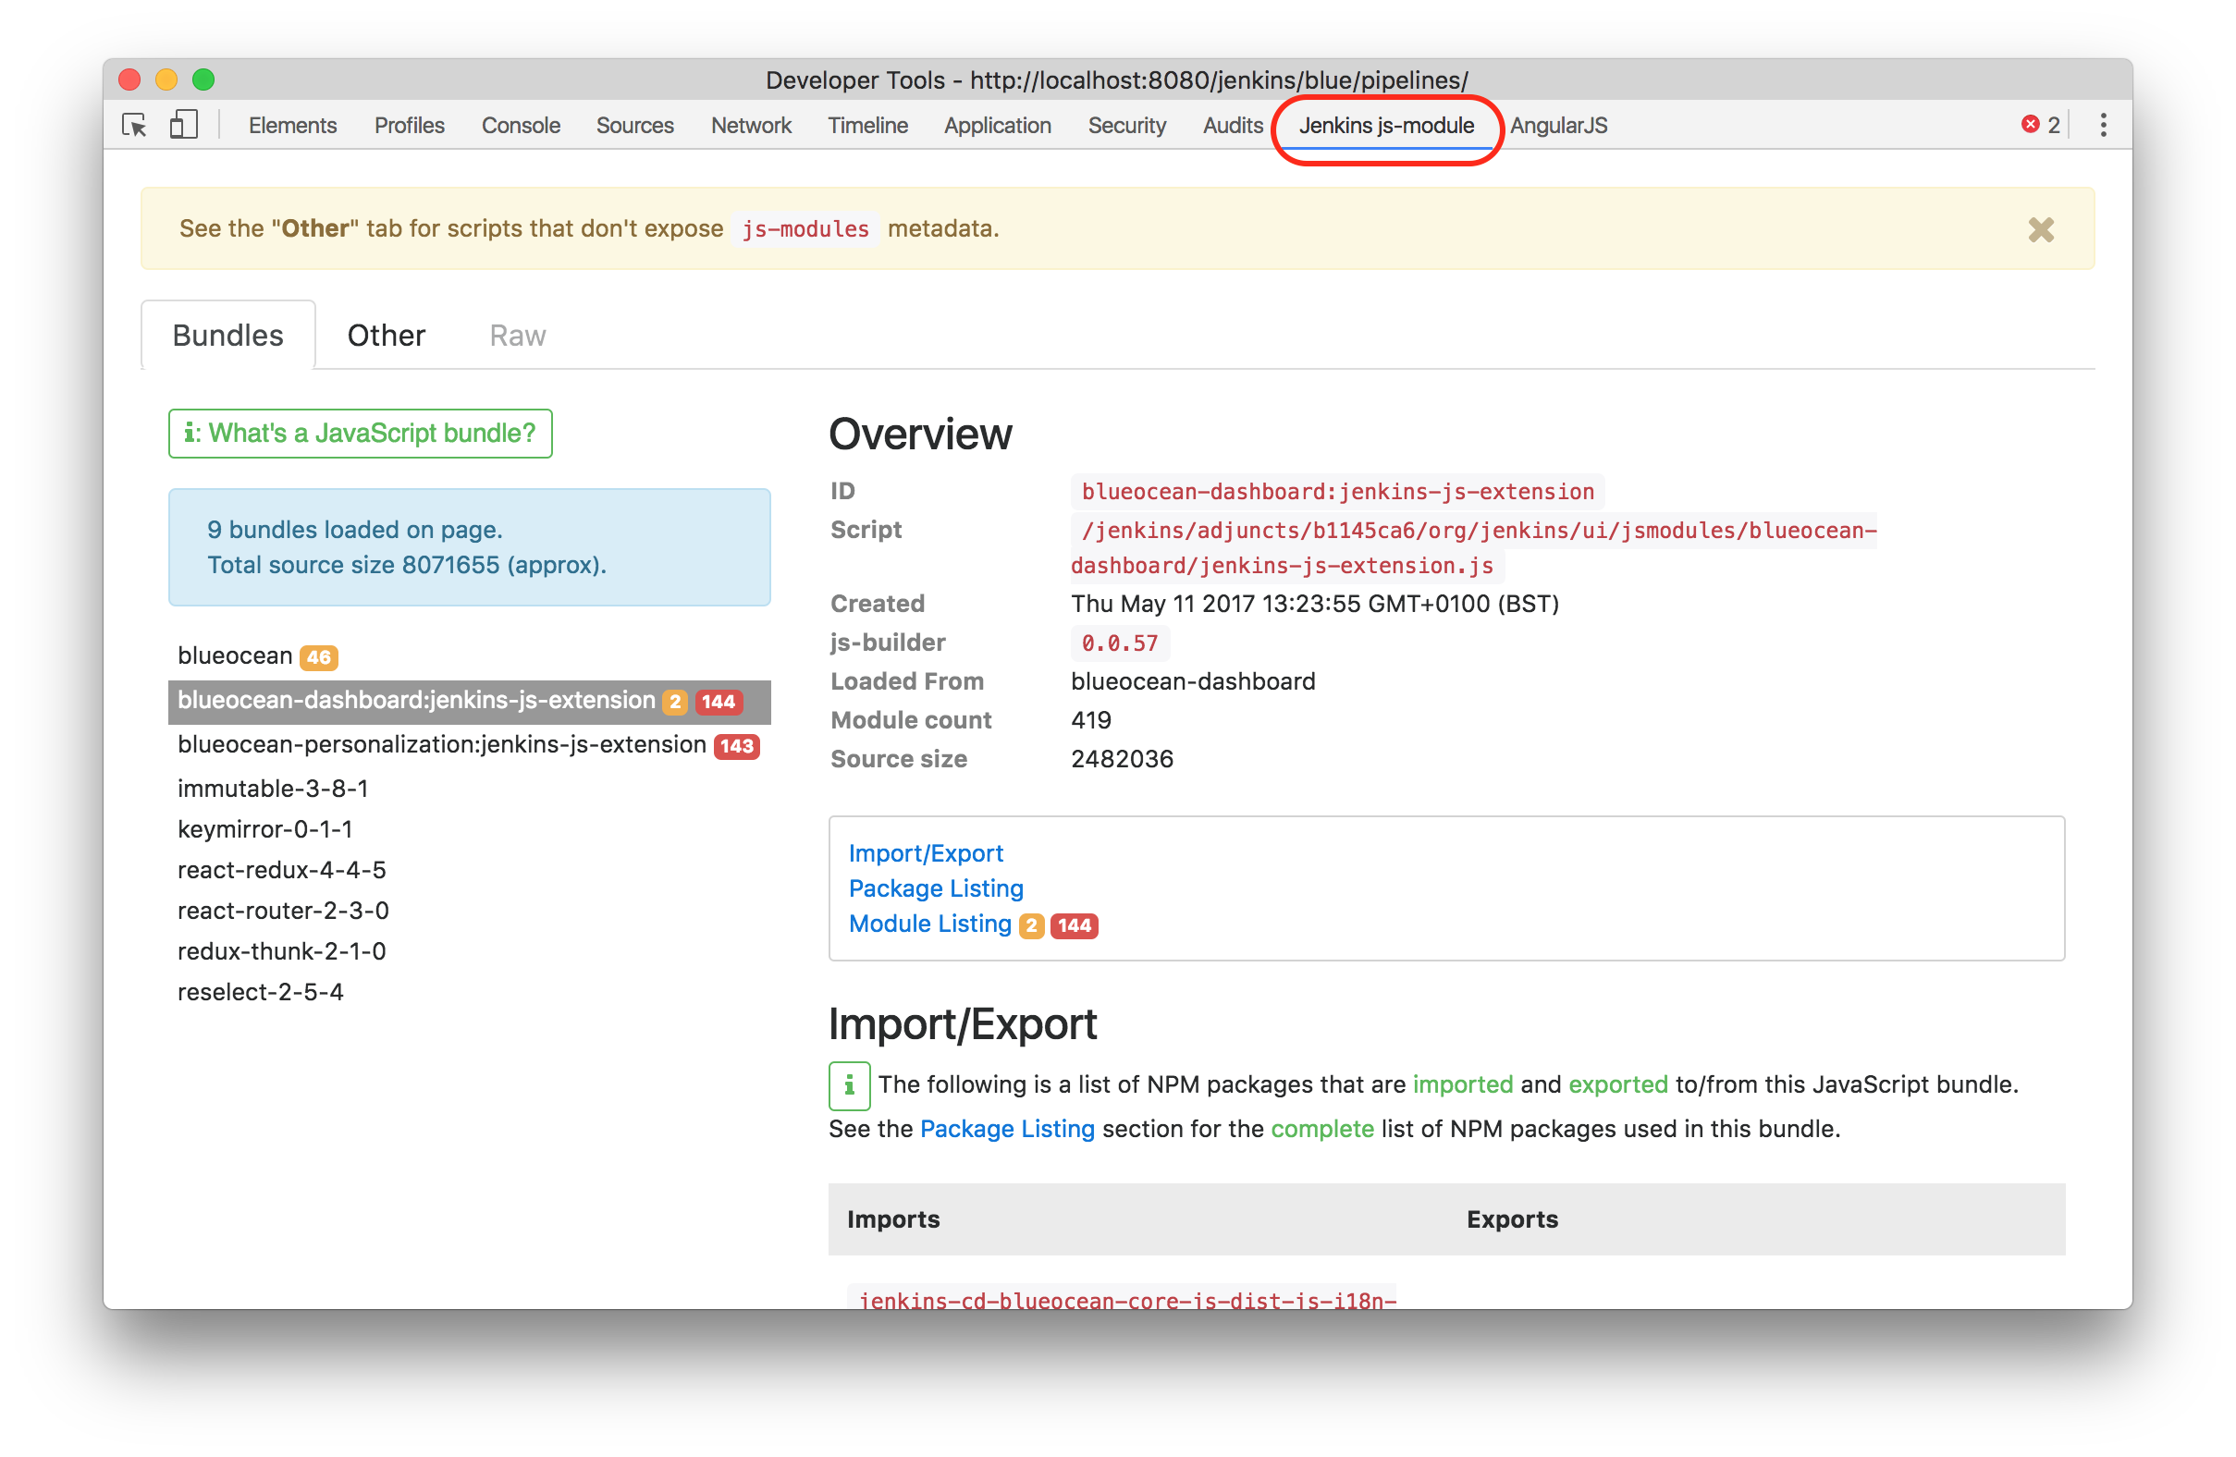Select the reselect-2-5-4 bundle
The image size is (2236, 1457).
pyautogui.click(x=260, y=992)
